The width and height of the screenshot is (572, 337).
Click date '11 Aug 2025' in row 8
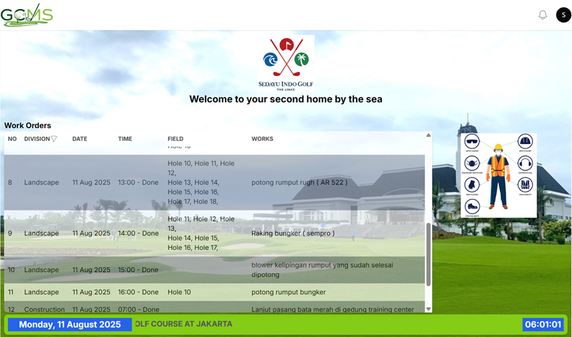(91, 182)
